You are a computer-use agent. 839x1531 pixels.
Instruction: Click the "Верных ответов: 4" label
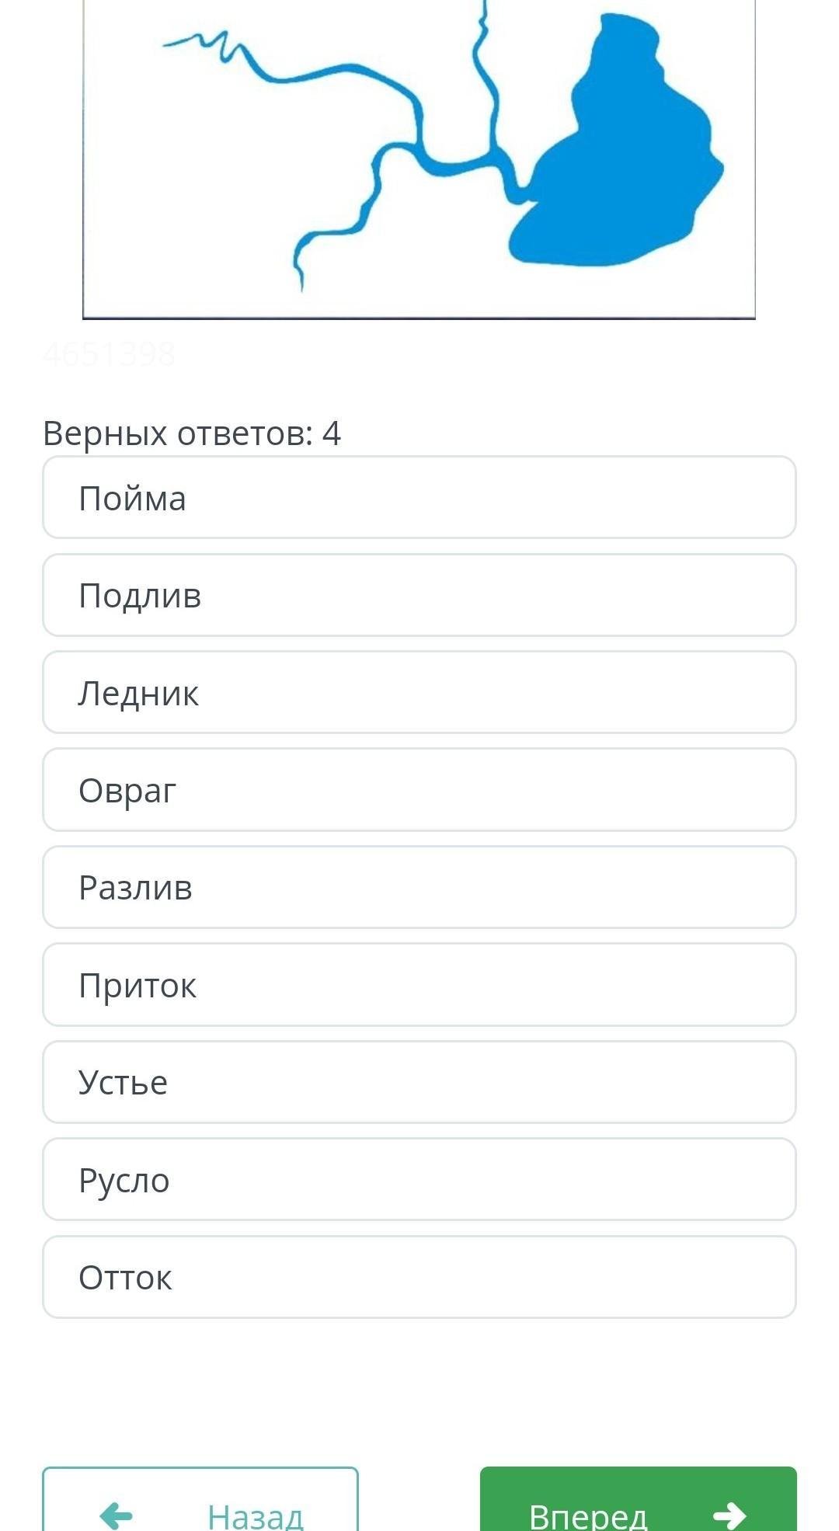click(192, 433)
